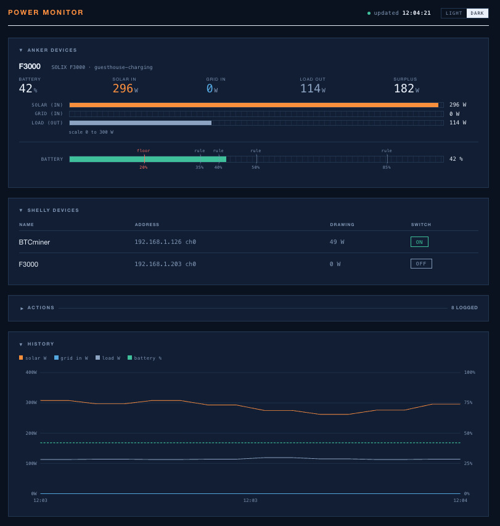Click the F3000 device heading
This screenshot has height=526, width=500.
30,67
